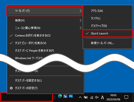Switch IME input mode A indicator
The width and height of the screenshot is (134, 102).
tap(102, 97)
